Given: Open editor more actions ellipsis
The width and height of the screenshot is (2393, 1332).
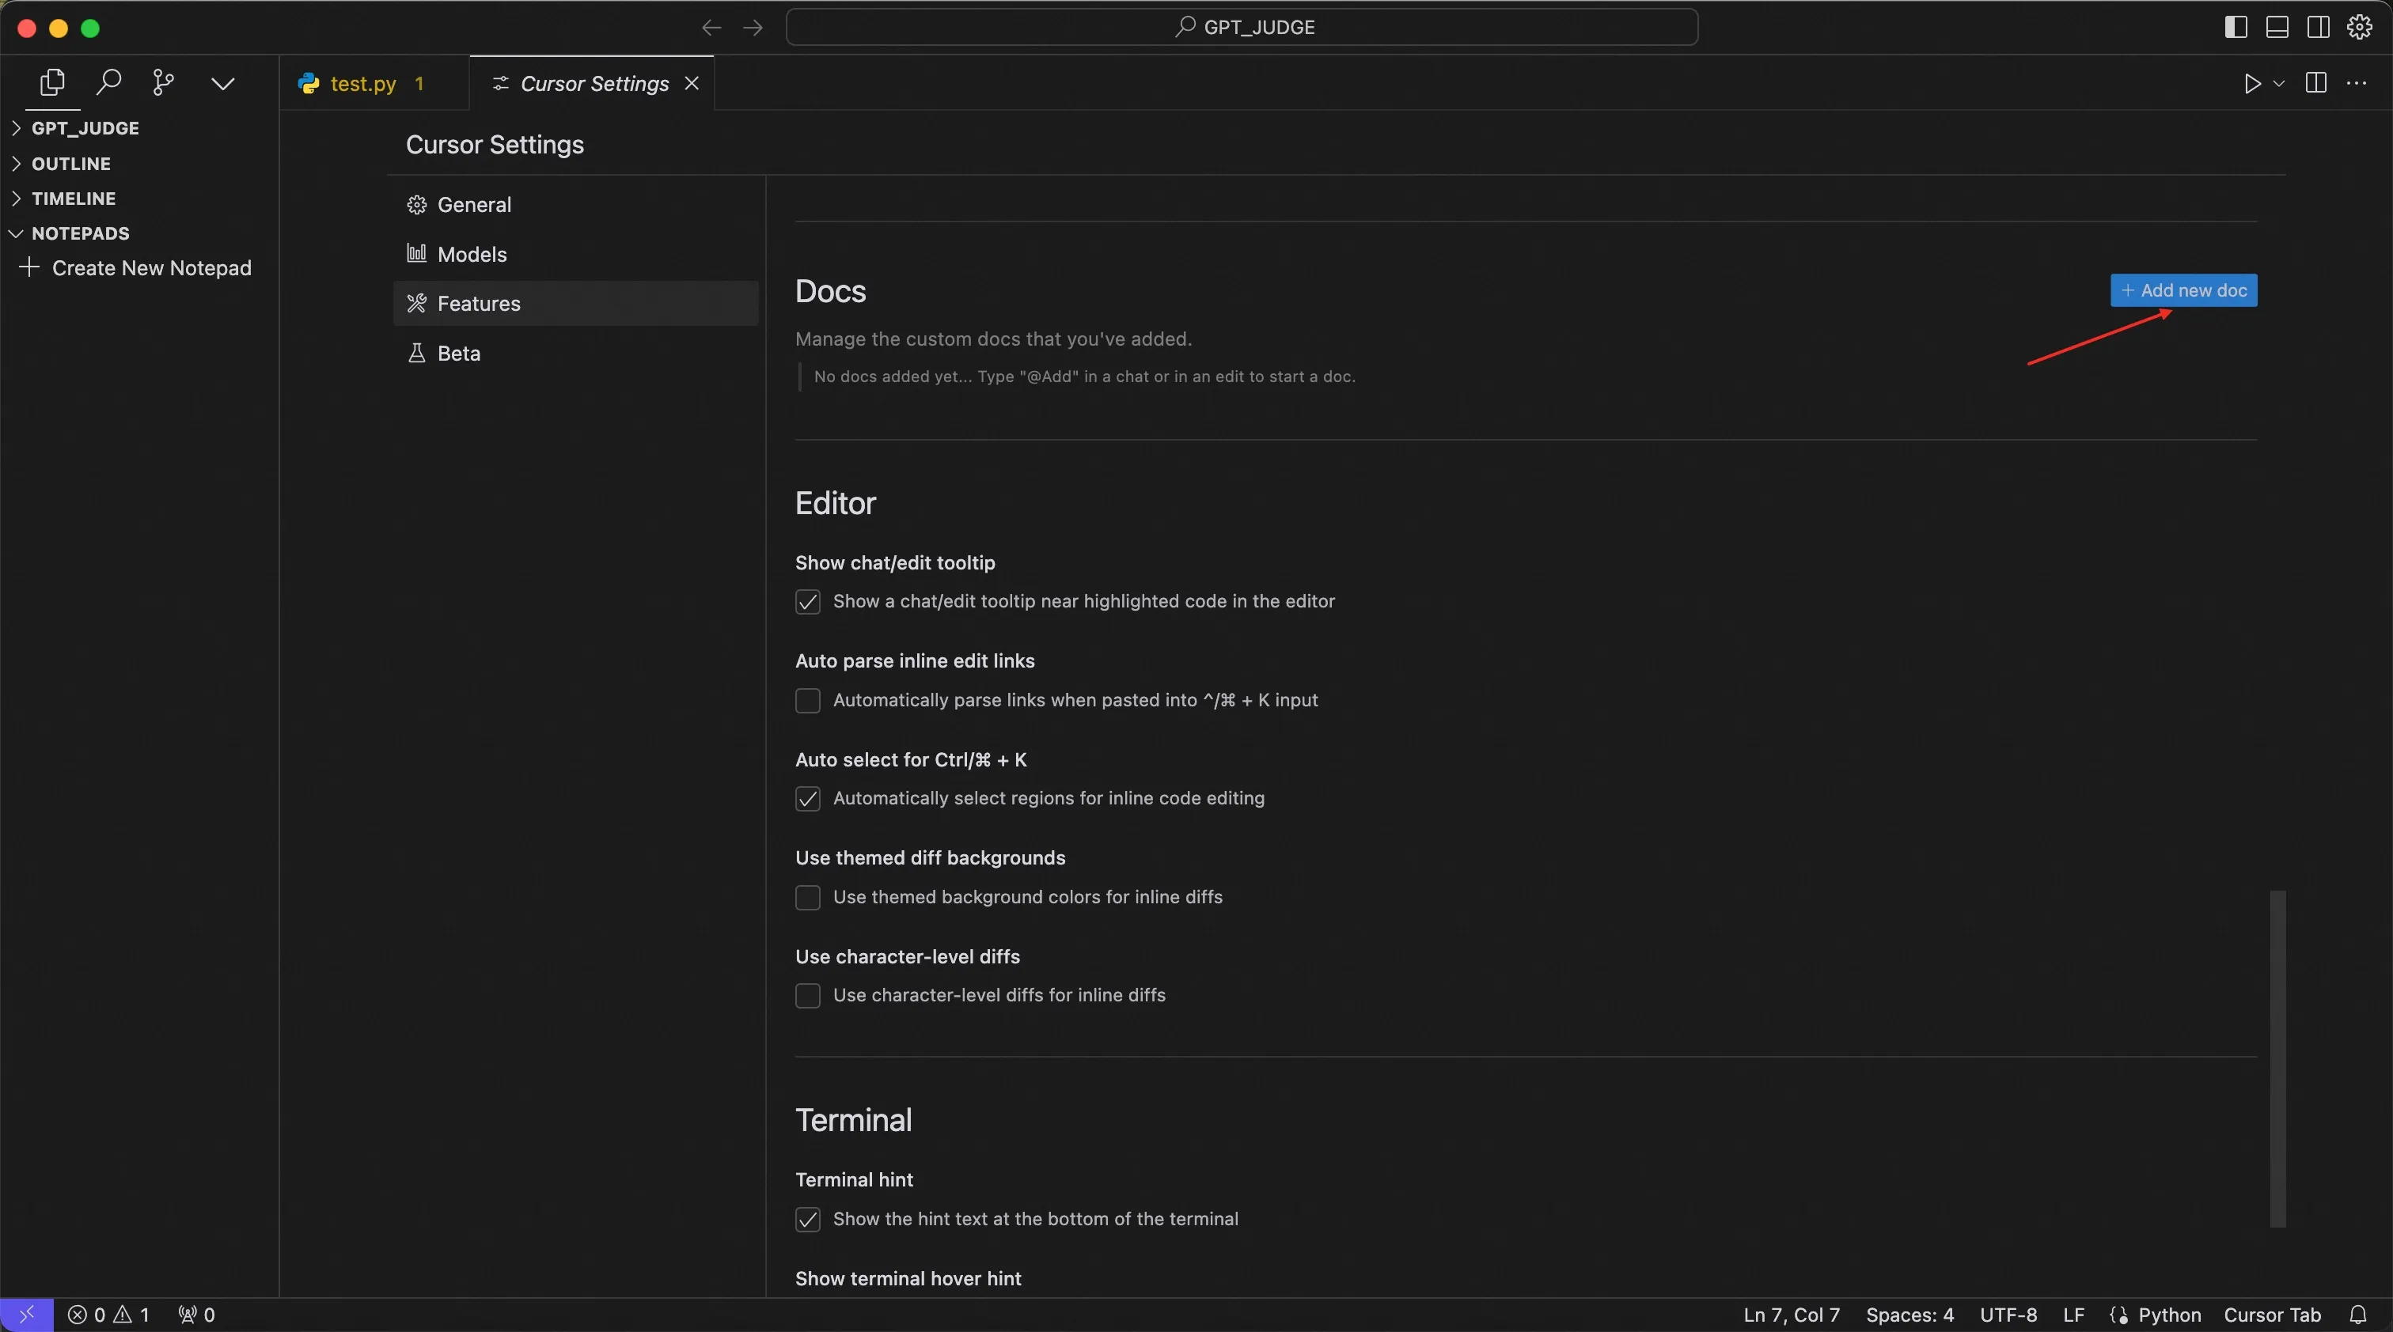Looking at the screenshot, I should click(2357, 82).
